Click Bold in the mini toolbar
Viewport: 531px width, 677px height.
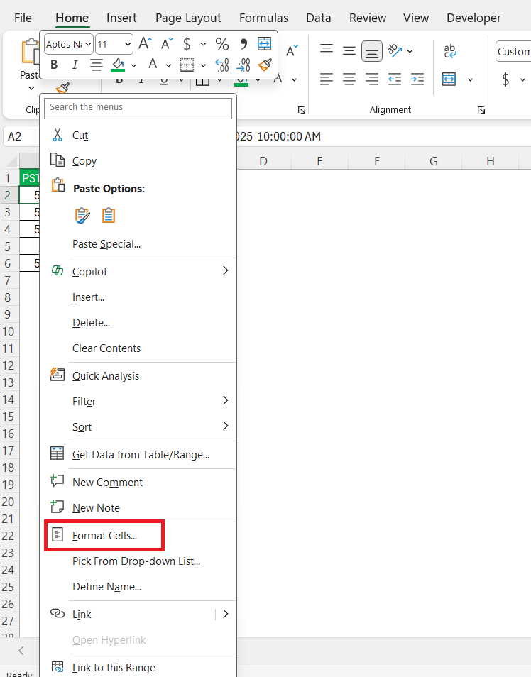(54, 65)
